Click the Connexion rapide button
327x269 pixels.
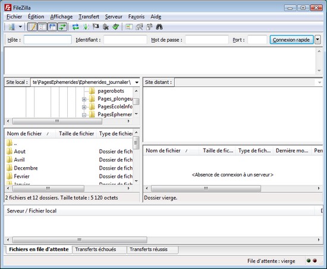pos(291,40)
